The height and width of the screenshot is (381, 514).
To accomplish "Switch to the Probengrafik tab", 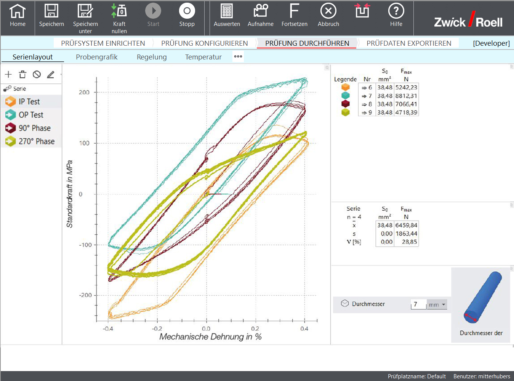I will tap(96, 57).
